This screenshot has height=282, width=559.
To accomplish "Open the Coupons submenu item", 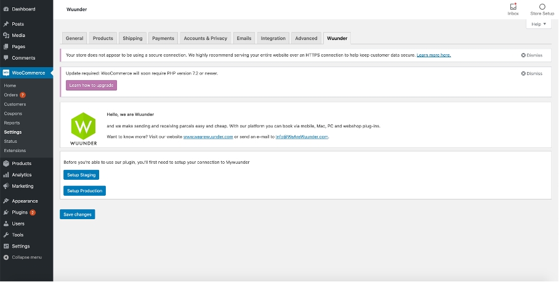I will [x=13, y=113].
